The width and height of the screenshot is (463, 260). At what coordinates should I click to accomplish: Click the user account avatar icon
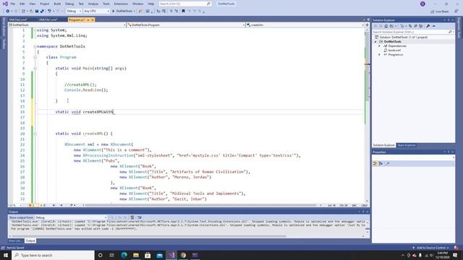[422, 4]
